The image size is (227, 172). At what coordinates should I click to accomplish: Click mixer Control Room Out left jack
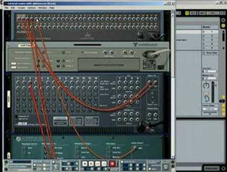(149, 114)
